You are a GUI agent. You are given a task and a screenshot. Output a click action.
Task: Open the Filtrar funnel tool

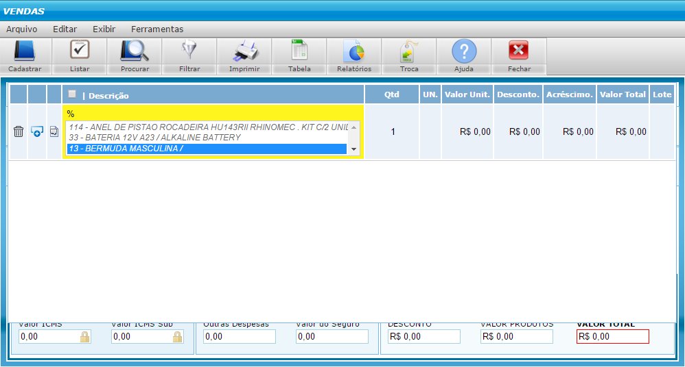click(189, 52)
